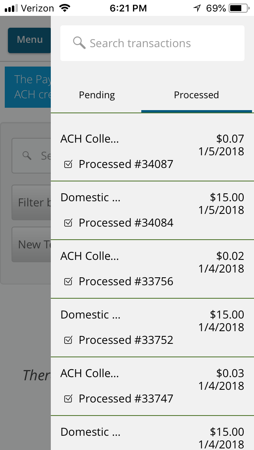The height and width of the screenshot is (450, 254).
Task: Open the Menu button
Action: coord(29,40)
